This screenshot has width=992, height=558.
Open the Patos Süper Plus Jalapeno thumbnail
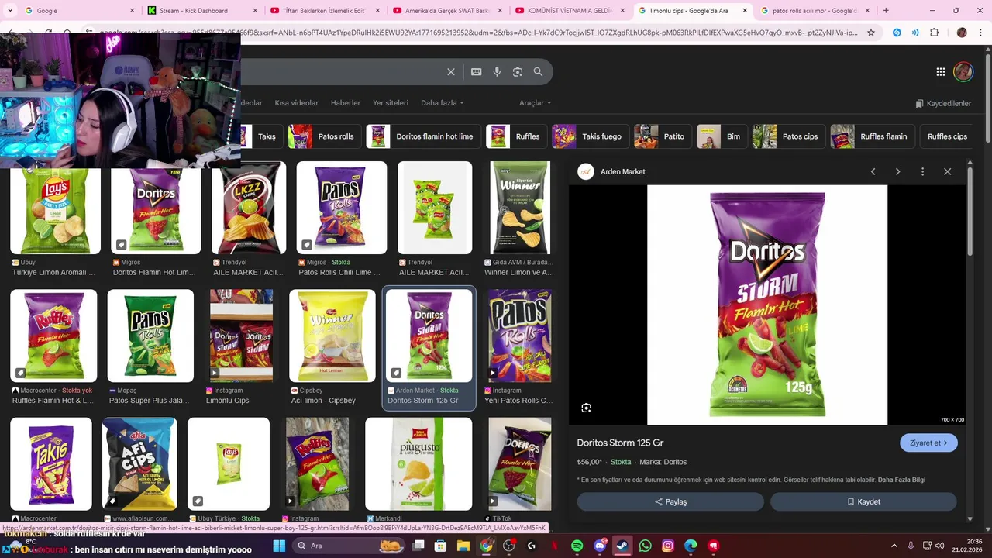[x=150, y=336]
